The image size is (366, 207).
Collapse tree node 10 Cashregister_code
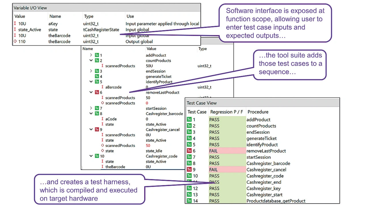pos(91,156)
